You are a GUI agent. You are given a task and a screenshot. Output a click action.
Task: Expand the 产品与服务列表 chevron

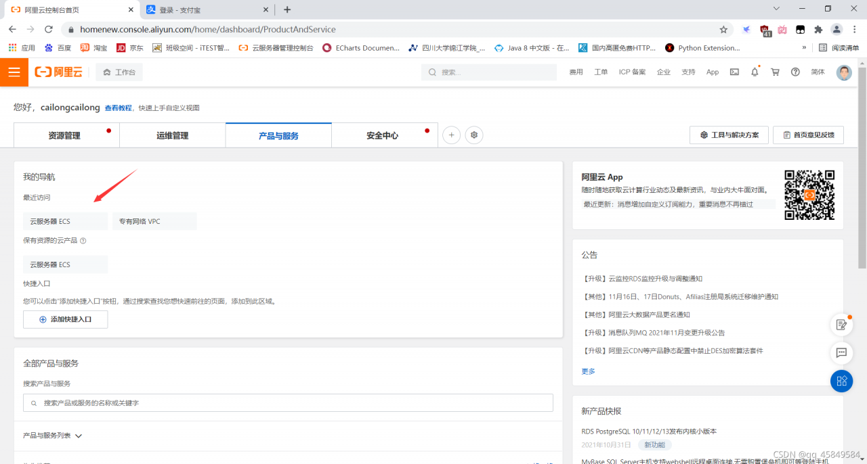point(79,436)
